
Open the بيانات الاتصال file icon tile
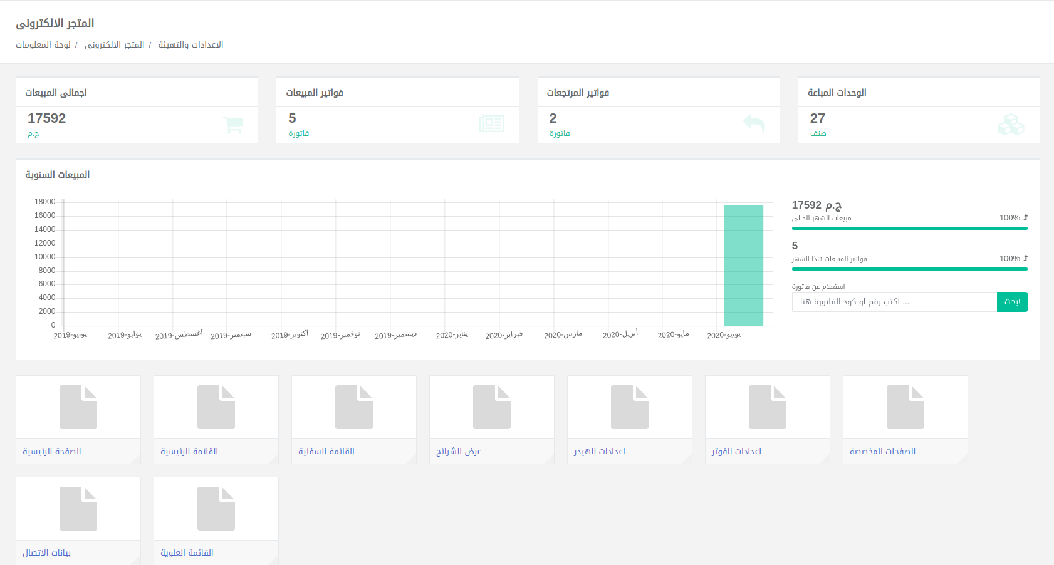78,509
